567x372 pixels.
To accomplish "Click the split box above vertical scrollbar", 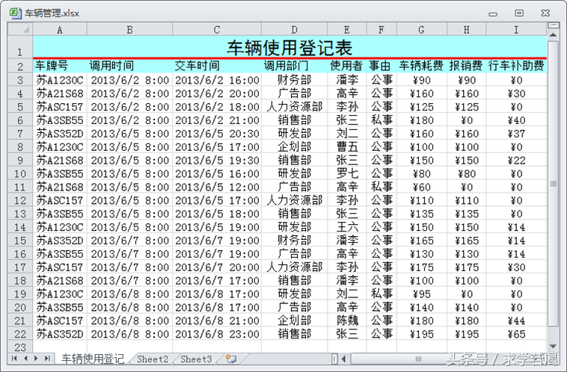I will click(553, 25).
